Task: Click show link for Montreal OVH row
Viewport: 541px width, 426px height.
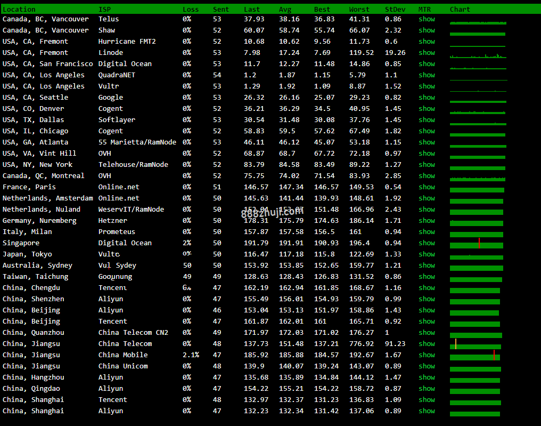Action: [x=427, y=176]
